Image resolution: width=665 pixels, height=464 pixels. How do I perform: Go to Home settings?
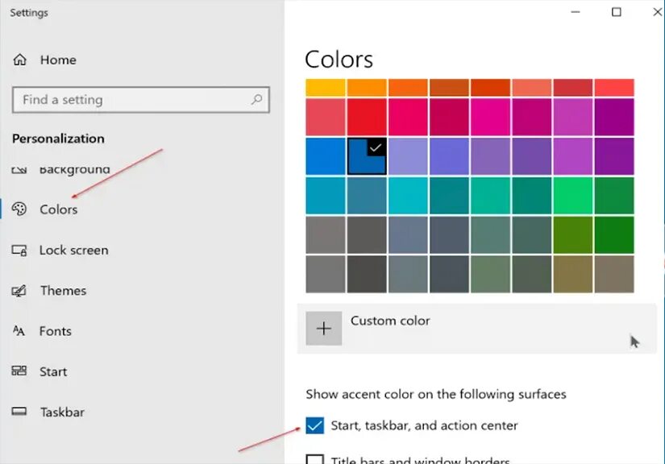[x=58, y=60]
